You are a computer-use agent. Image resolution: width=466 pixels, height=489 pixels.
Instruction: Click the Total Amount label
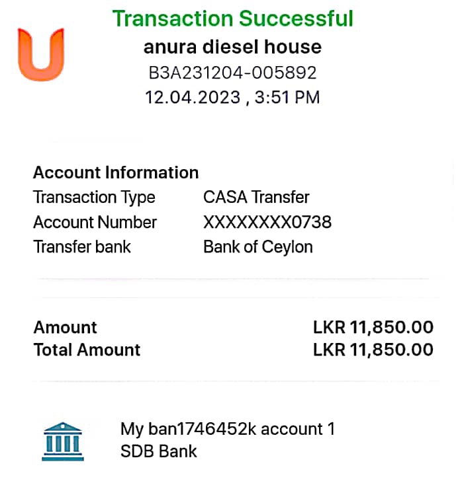pyautogui.click(x=87, y=350)
